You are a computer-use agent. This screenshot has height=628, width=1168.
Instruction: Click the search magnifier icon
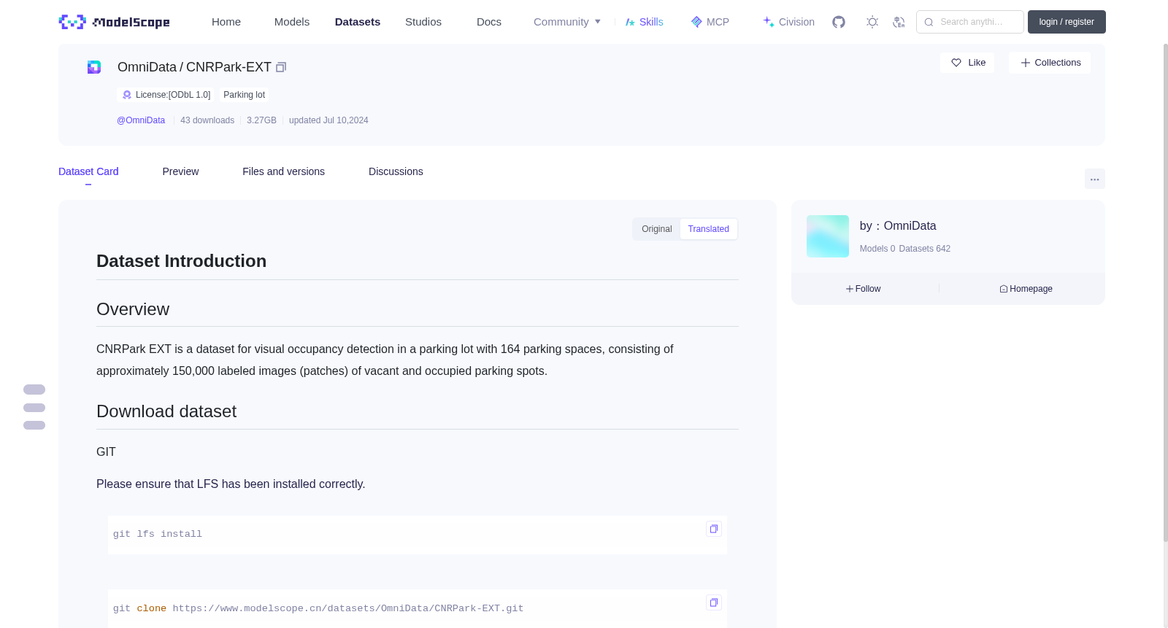pos(929,22)
